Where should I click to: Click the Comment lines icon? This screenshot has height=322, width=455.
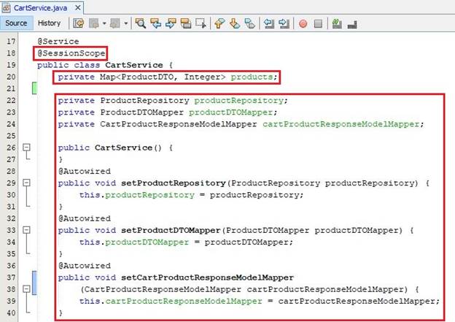tap(337, 23)
